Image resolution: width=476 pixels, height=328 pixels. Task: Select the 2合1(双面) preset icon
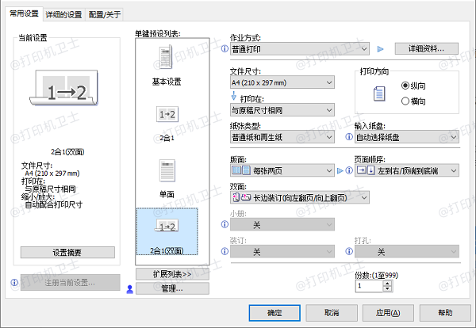coord(167,226)
